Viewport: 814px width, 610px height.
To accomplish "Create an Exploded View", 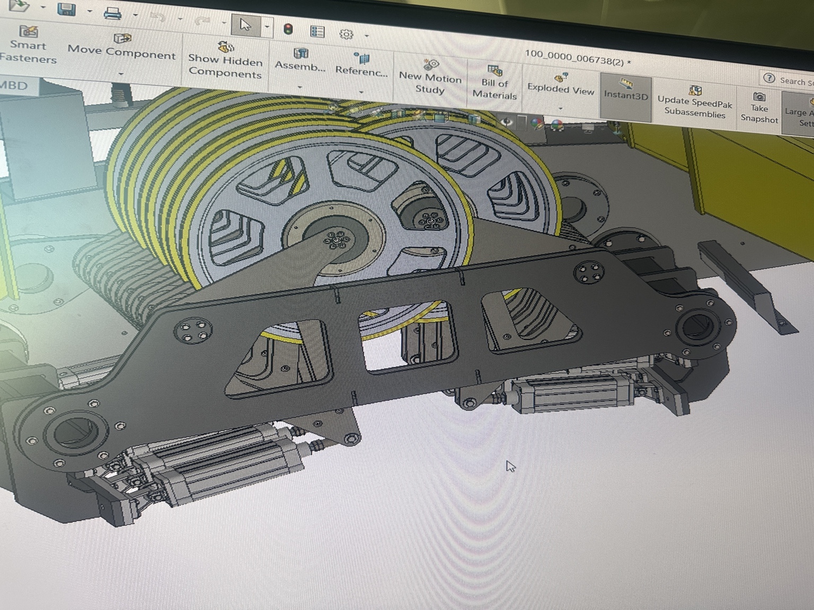I will click(561, 85).
